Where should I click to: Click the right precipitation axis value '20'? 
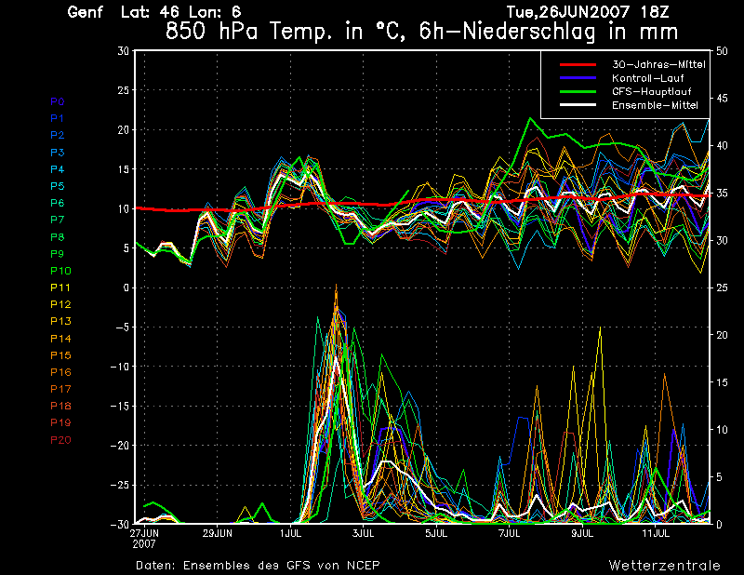pyautogui.click(x=722, y=335)
